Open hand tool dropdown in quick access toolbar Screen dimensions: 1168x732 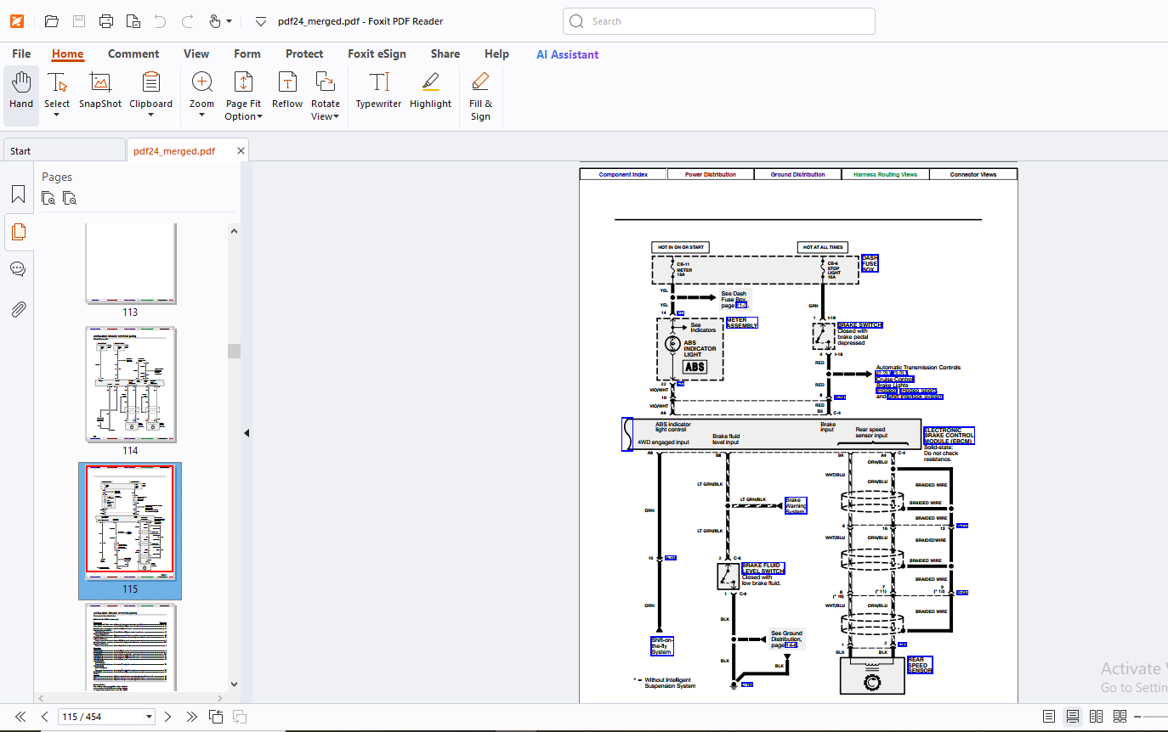(x=230, y=21)
